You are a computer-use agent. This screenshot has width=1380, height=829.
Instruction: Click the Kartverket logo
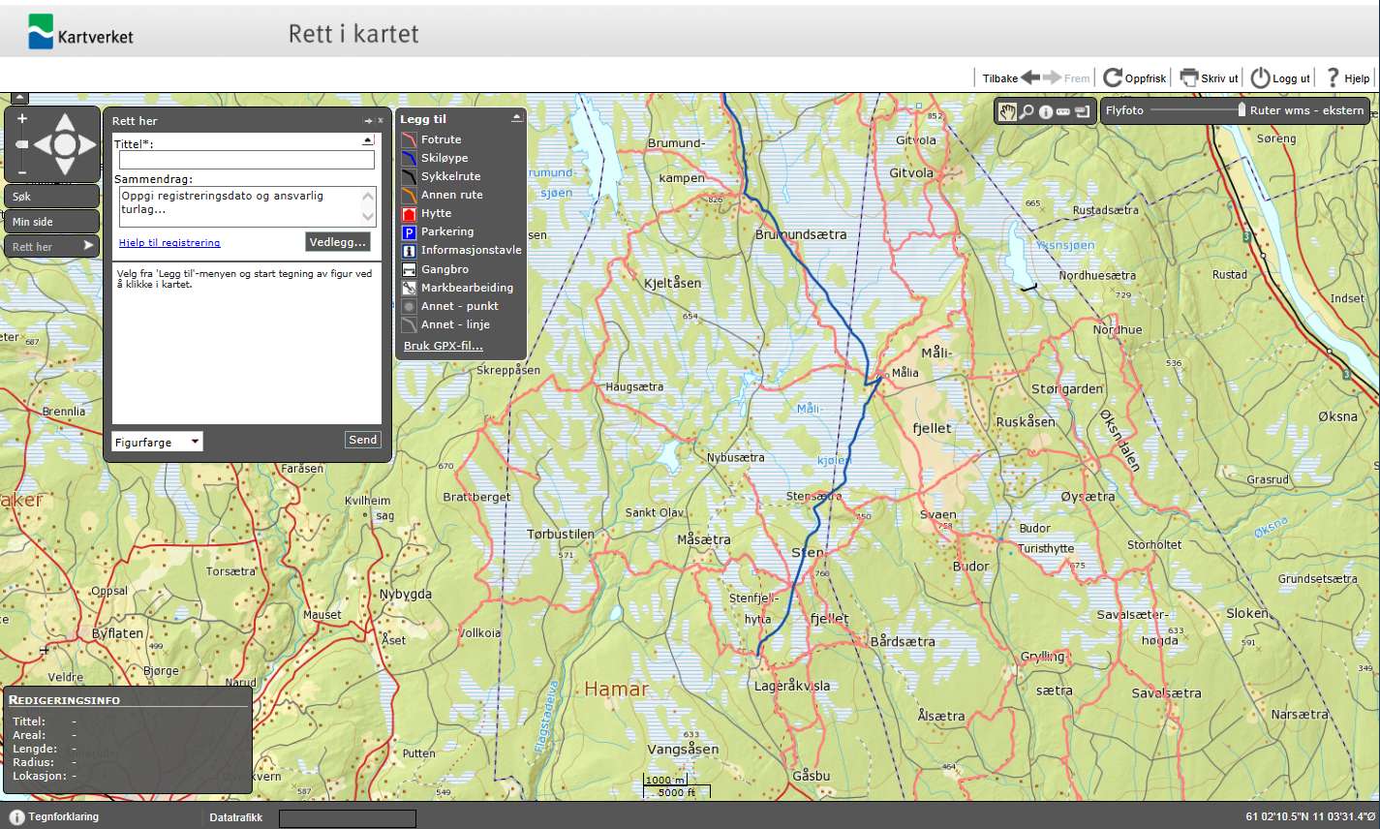[81, 32]
